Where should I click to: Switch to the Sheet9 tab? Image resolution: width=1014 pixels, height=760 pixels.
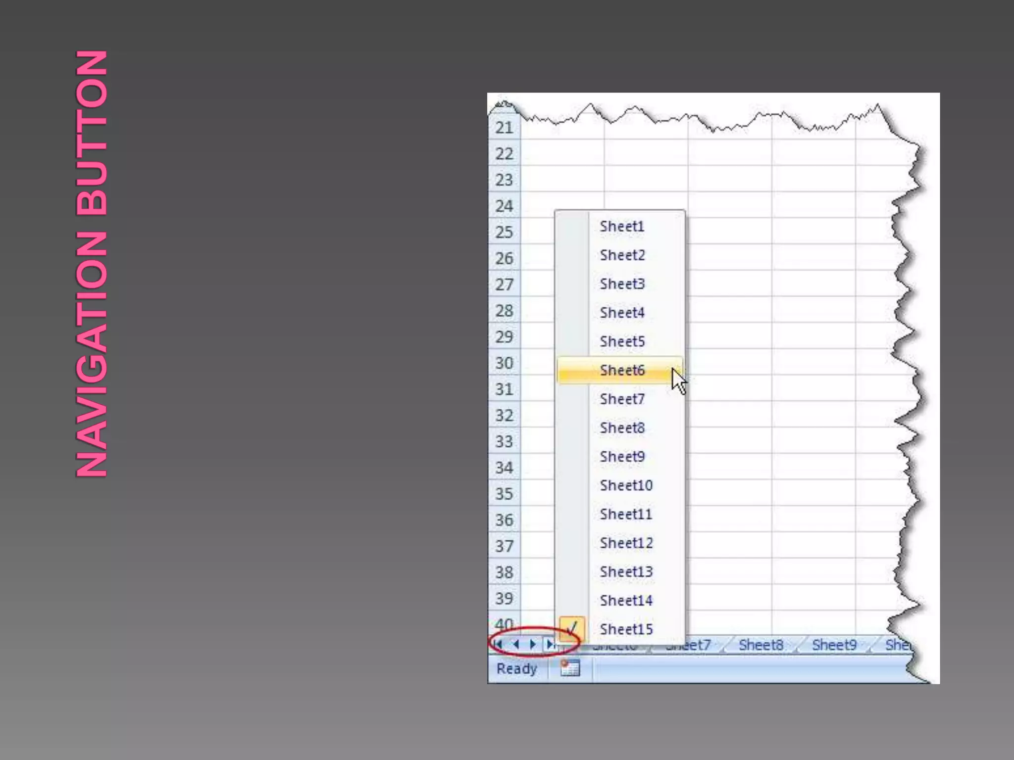(x=834, y=645)
